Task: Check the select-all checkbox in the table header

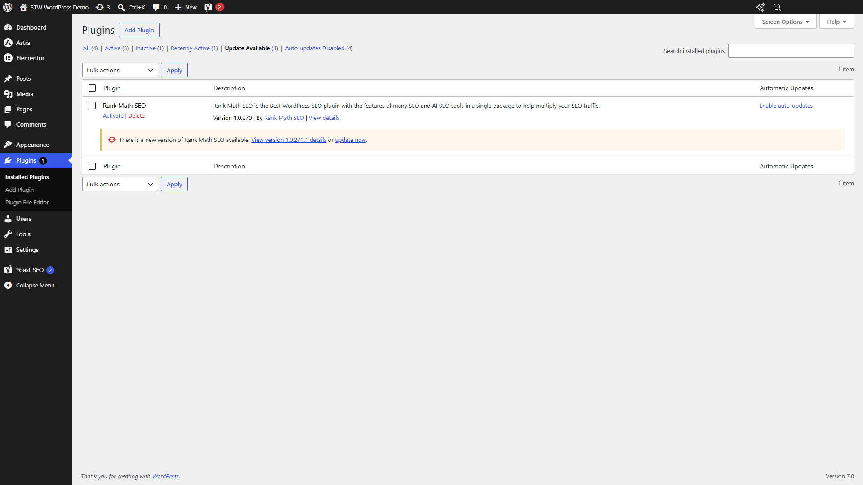Action: [92, 88]
